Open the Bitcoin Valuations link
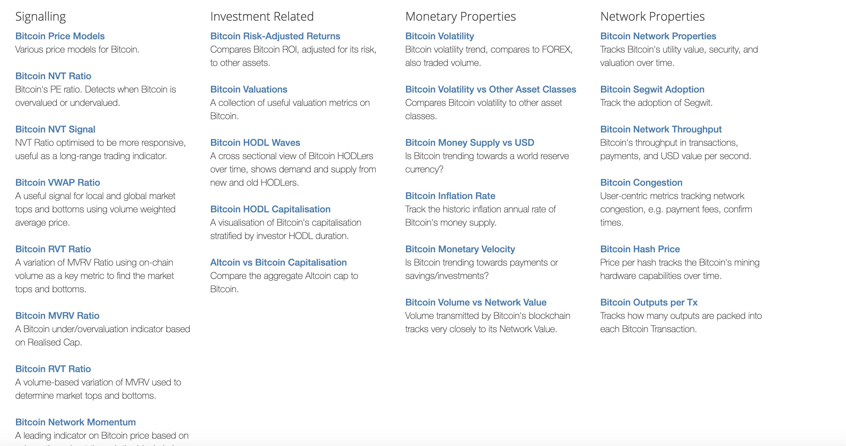The height and width of the screenshot is (446, 846). tap(249, 89)
